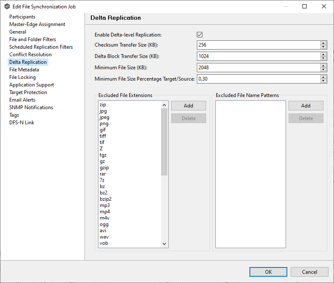Select File Locking in sidebar

(x=22, y=77)
